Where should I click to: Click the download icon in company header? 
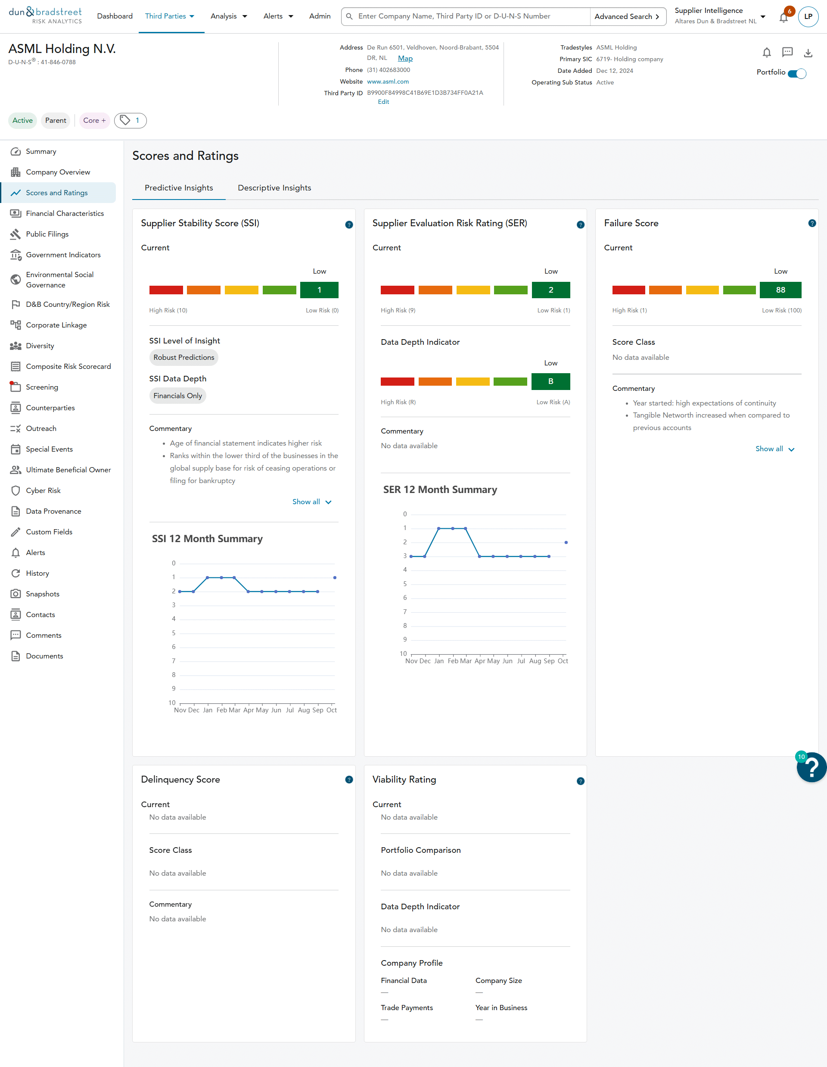[808, 53]
